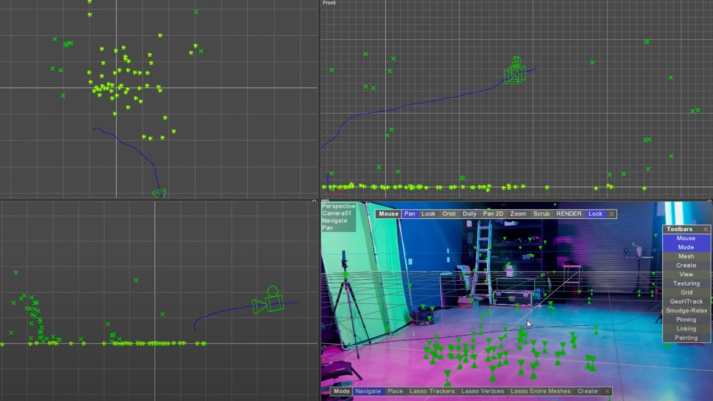Click the Perspective view label in the viewport
The image size is (713, 401).
tap(339, 206)
